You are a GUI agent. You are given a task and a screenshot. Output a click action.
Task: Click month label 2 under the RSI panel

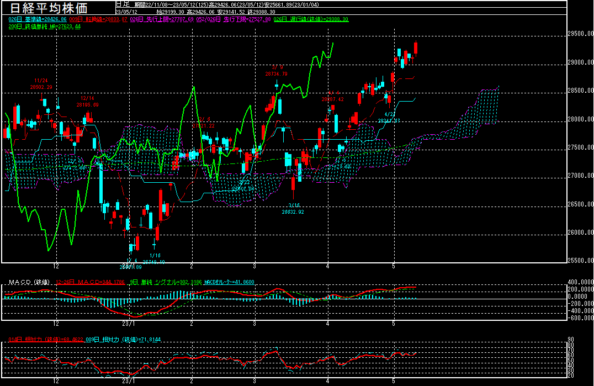pyautogui.click(x=192, y=381)
